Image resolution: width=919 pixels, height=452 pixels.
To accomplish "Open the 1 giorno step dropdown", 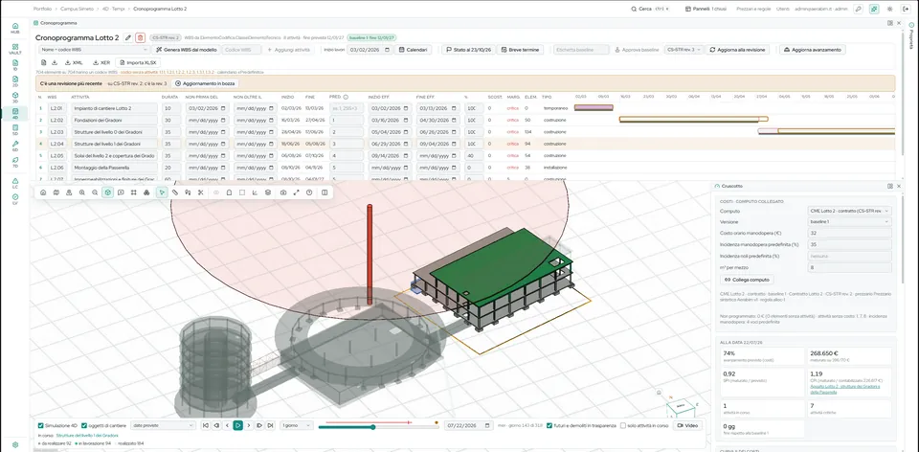I will [x=297, y=425].
